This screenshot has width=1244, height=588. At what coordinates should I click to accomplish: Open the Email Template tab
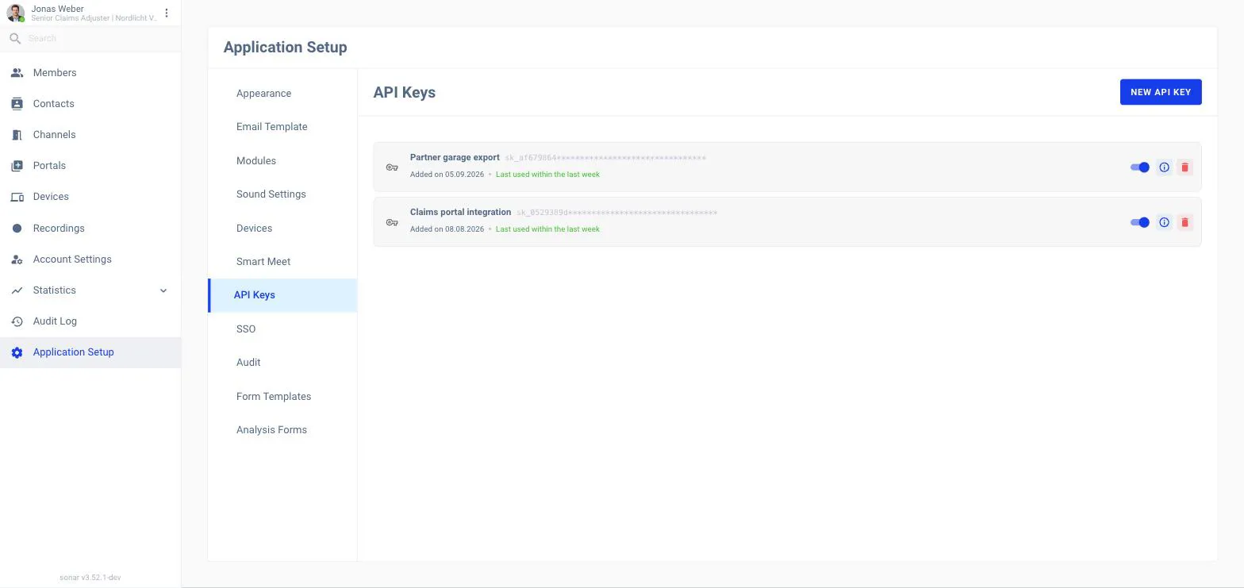(x=282, y=127)
